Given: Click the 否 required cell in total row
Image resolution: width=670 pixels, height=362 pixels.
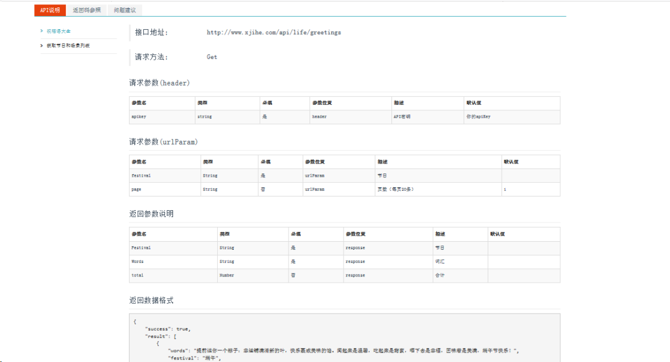Looking at the screenshot, I should (316, 275).
